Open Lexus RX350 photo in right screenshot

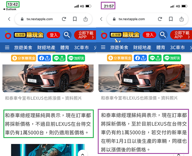click(144, 78)
